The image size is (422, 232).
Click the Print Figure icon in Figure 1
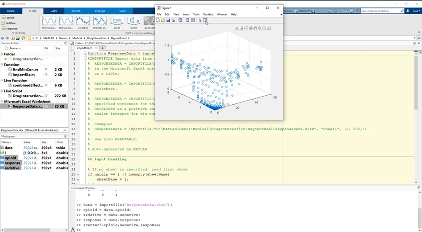173,20
